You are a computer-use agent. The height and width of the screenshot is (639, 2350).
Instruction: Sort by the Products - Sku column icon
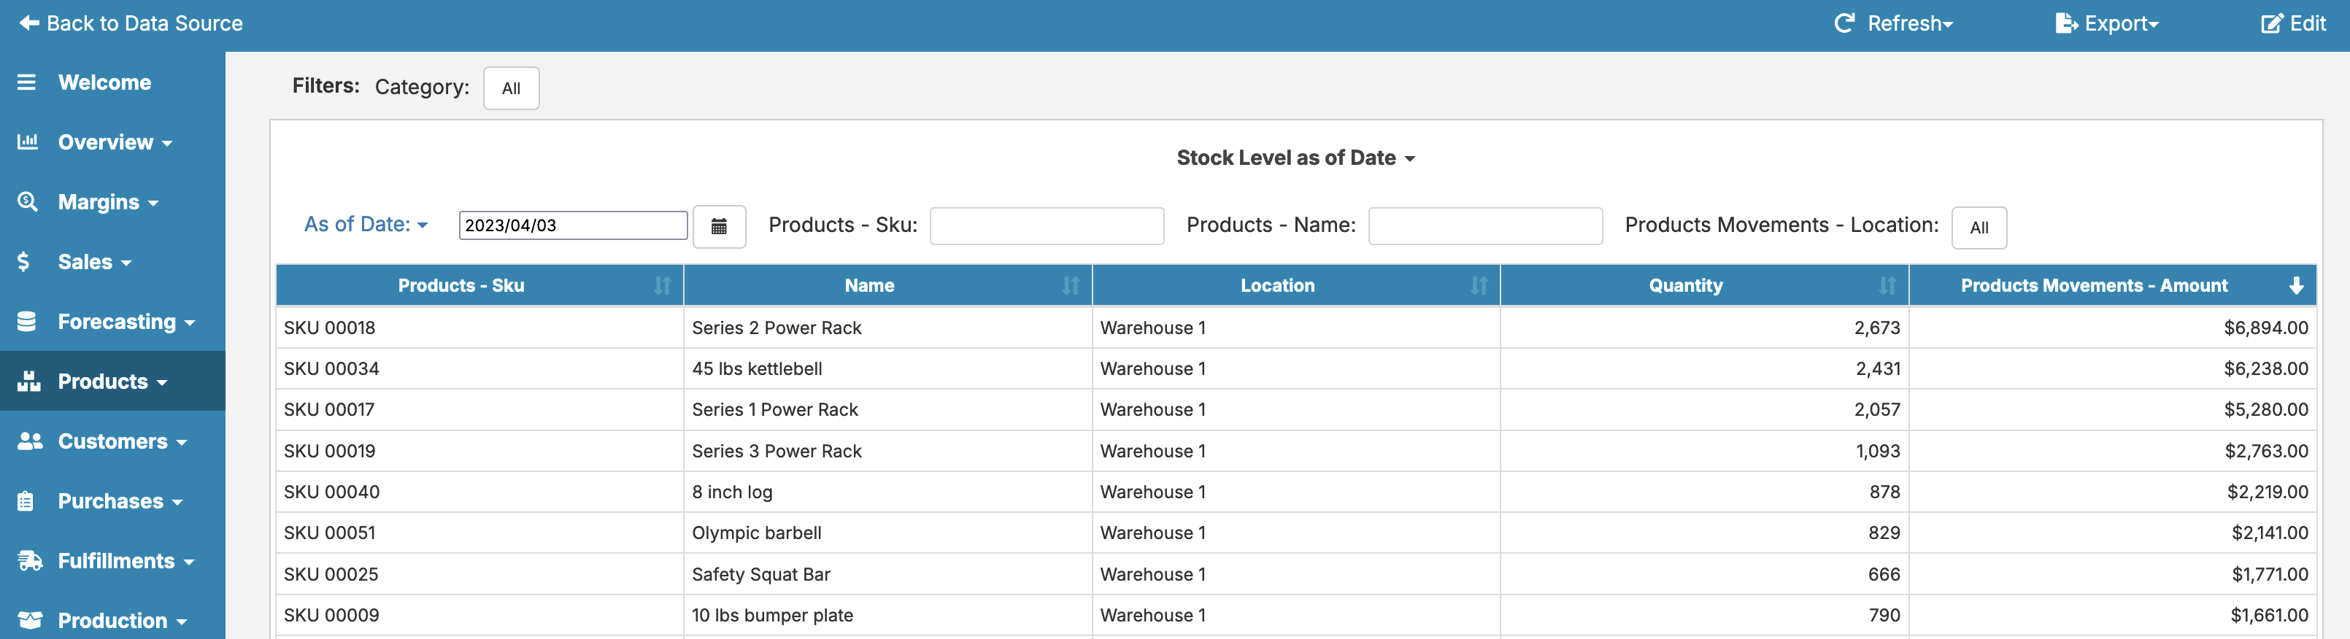point(663,286)
